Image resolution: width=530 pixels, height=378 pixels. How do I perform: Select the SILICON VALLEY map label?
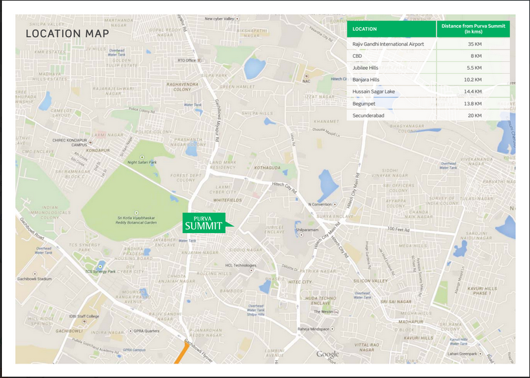(370, 281)
